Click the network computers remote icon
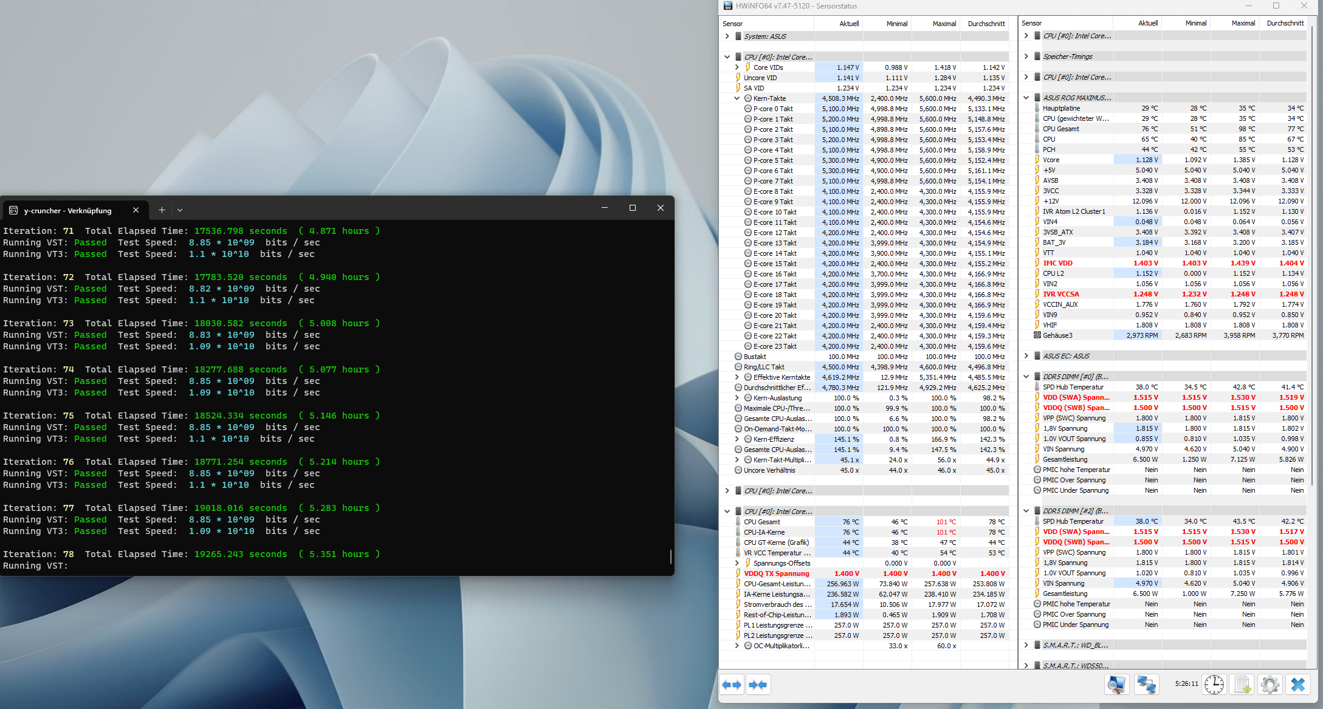This screenshot has height=709, width=1323. pos(1146,685)
